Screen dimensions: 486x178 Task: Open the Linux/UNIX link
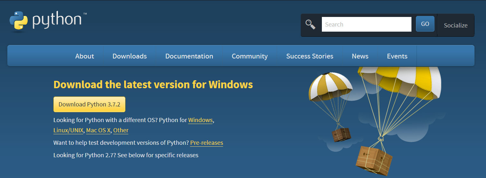tap(68, 130)
